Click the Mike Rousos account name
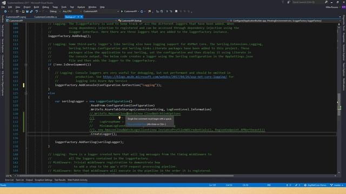346x194 pixels. pyautogui.click(x=332, y=7)
